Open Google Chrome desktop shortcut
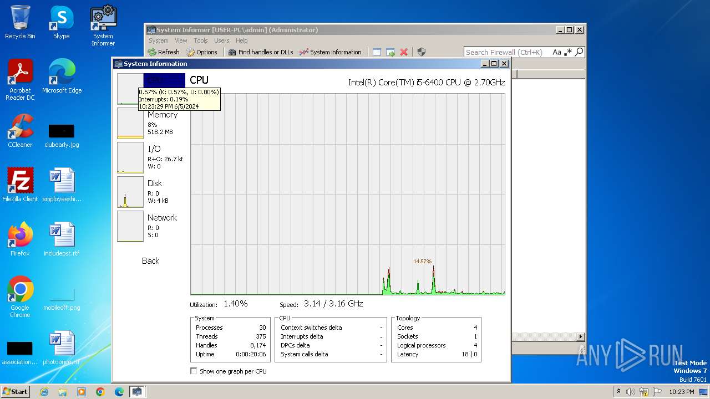The width and height of the screenshot is (710, 399). click(20, 296)
